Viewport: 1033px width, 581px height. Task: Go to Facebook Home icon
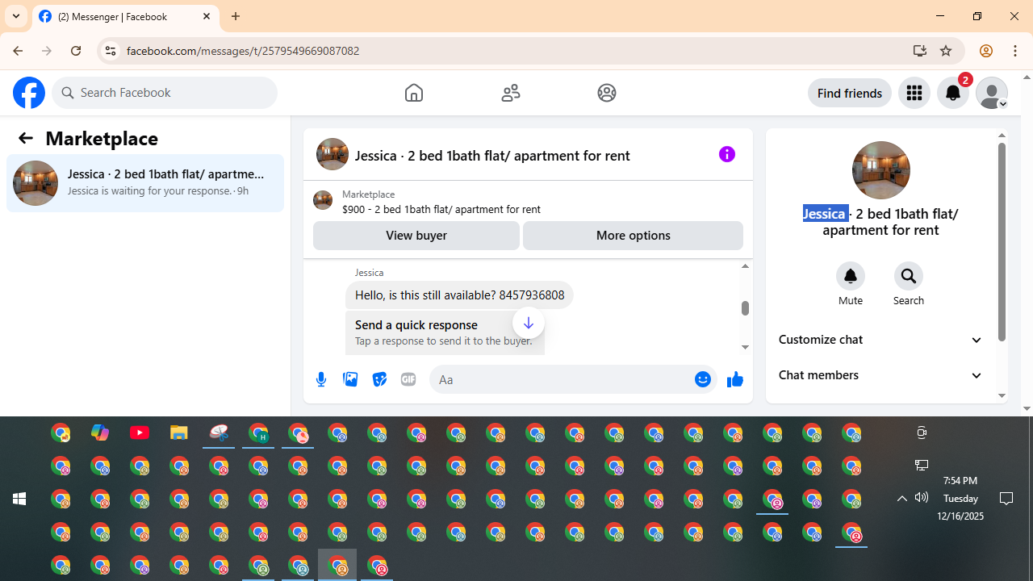click(x=414, y=93)
